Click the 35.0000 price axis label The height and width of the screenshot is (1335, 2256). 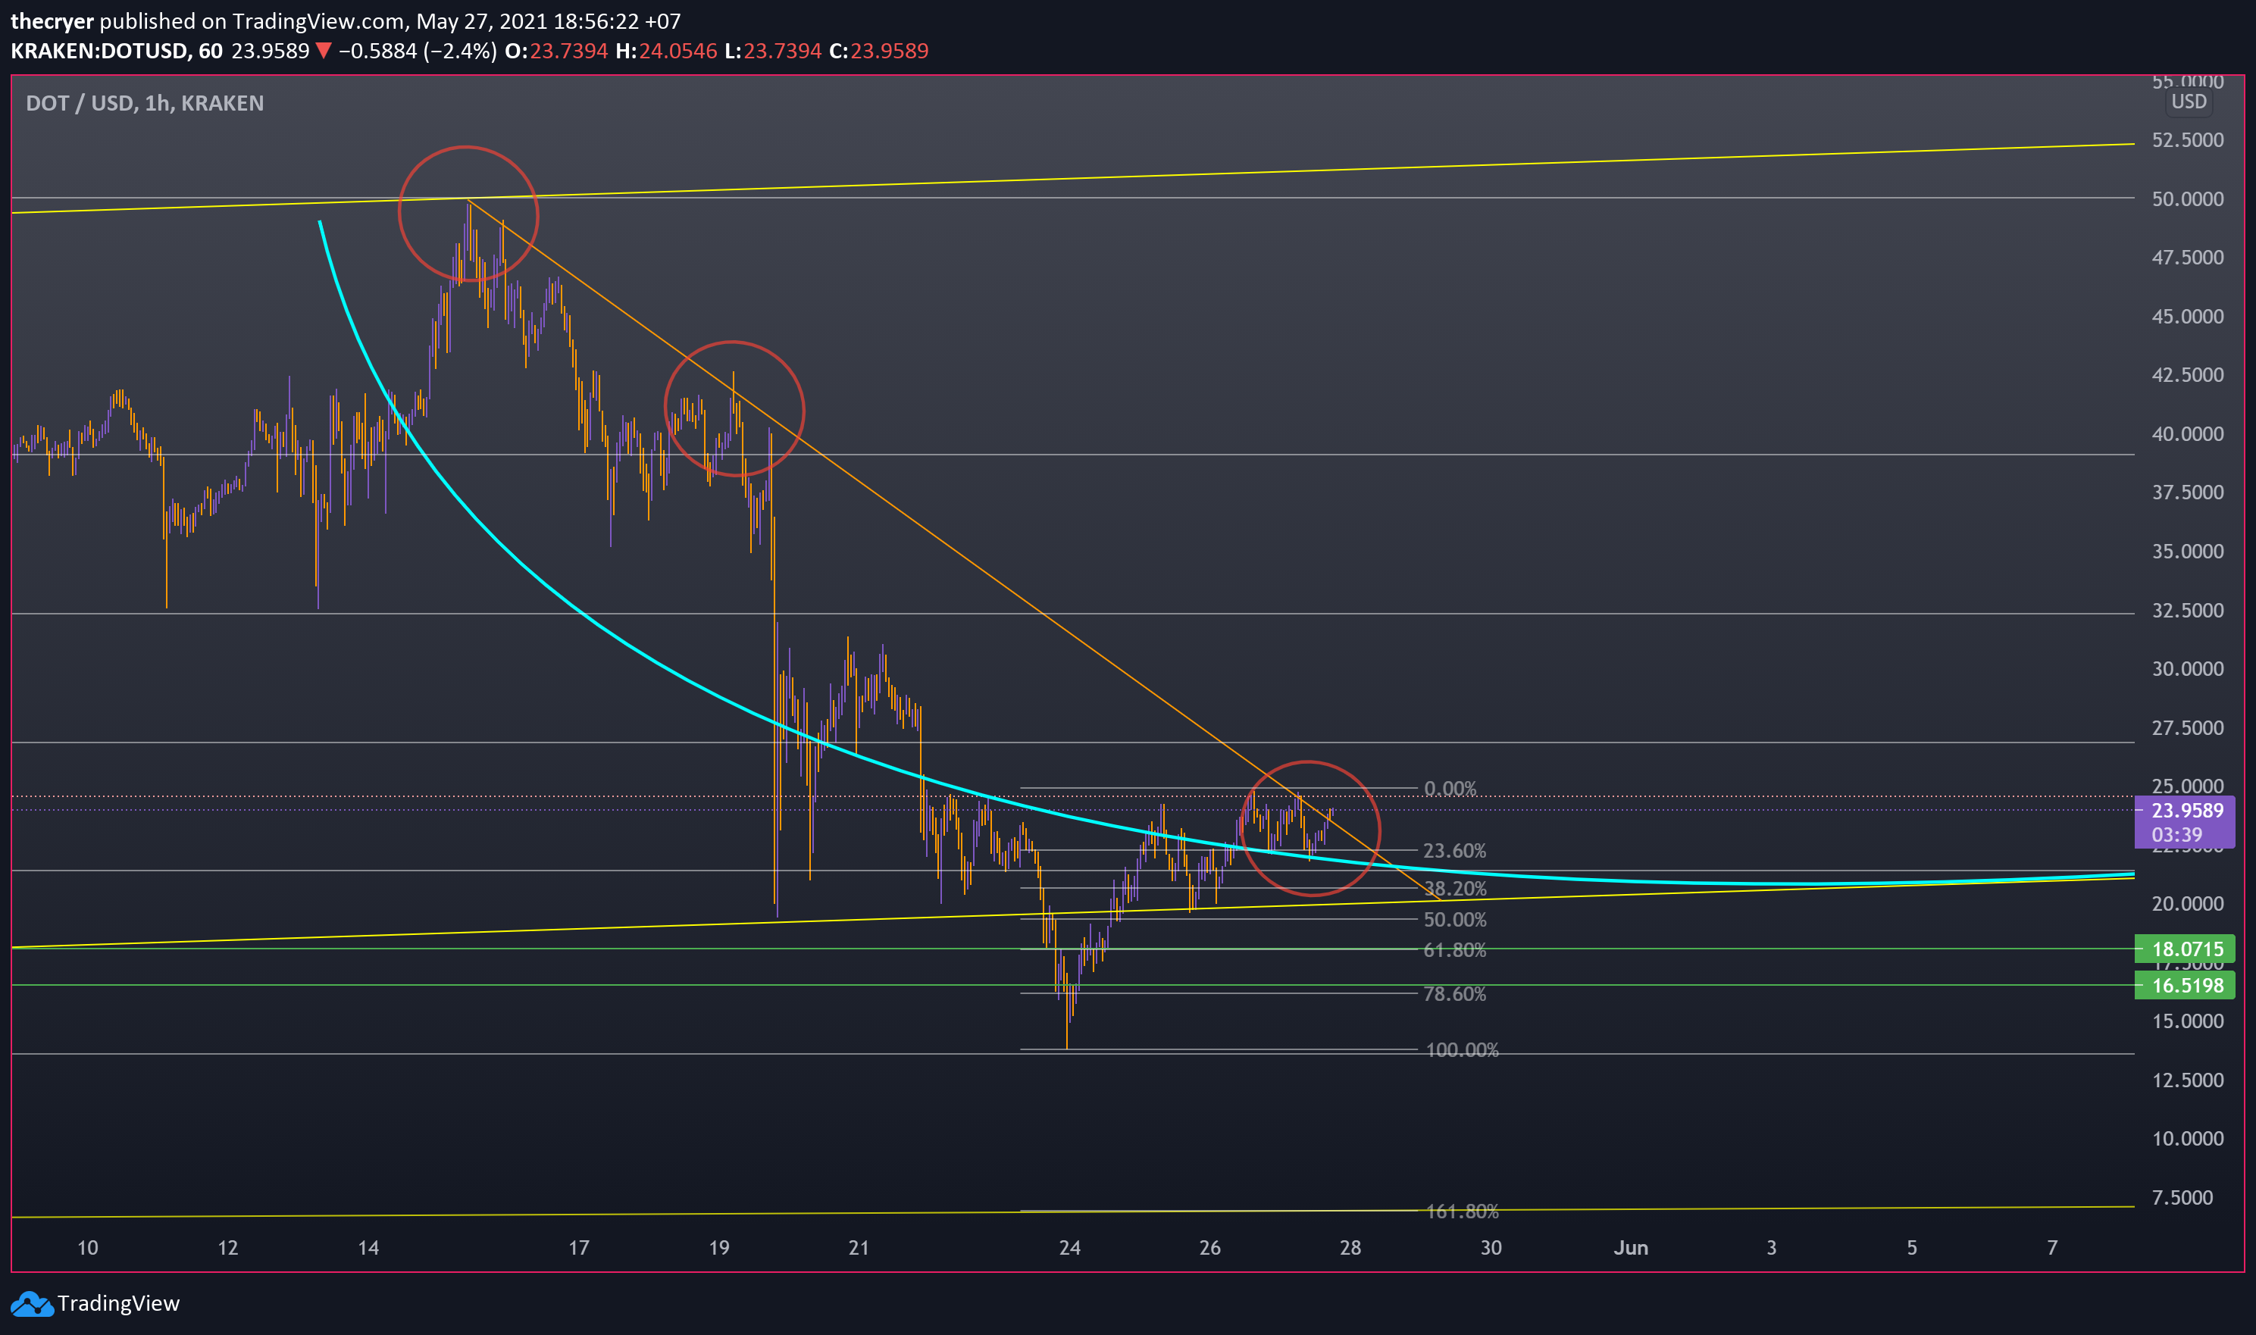[2188, 552]
